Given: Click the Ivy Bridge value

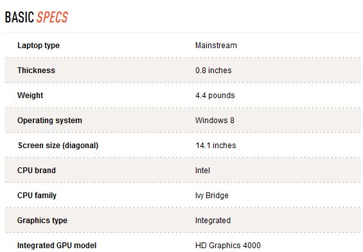Looking at the screenshot, I should [x=212, y=196].
